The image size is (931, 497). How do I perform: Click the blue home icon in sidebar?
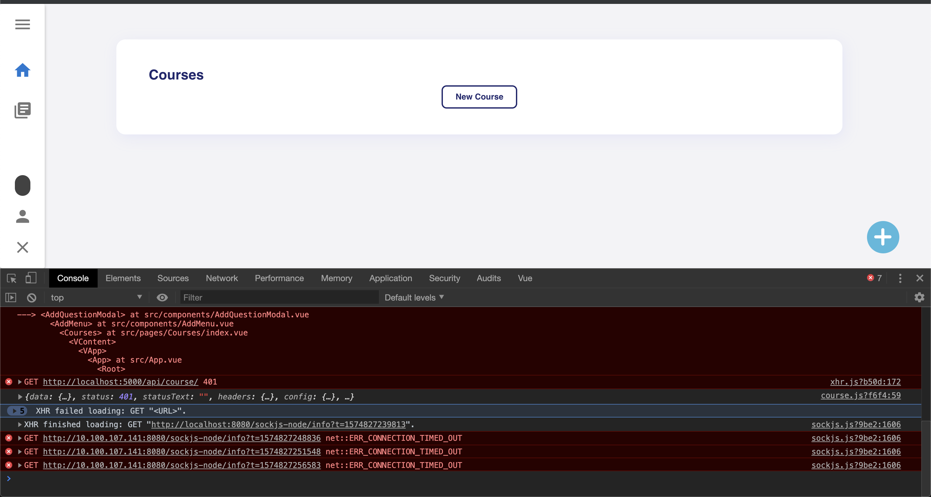coord(22,70)
